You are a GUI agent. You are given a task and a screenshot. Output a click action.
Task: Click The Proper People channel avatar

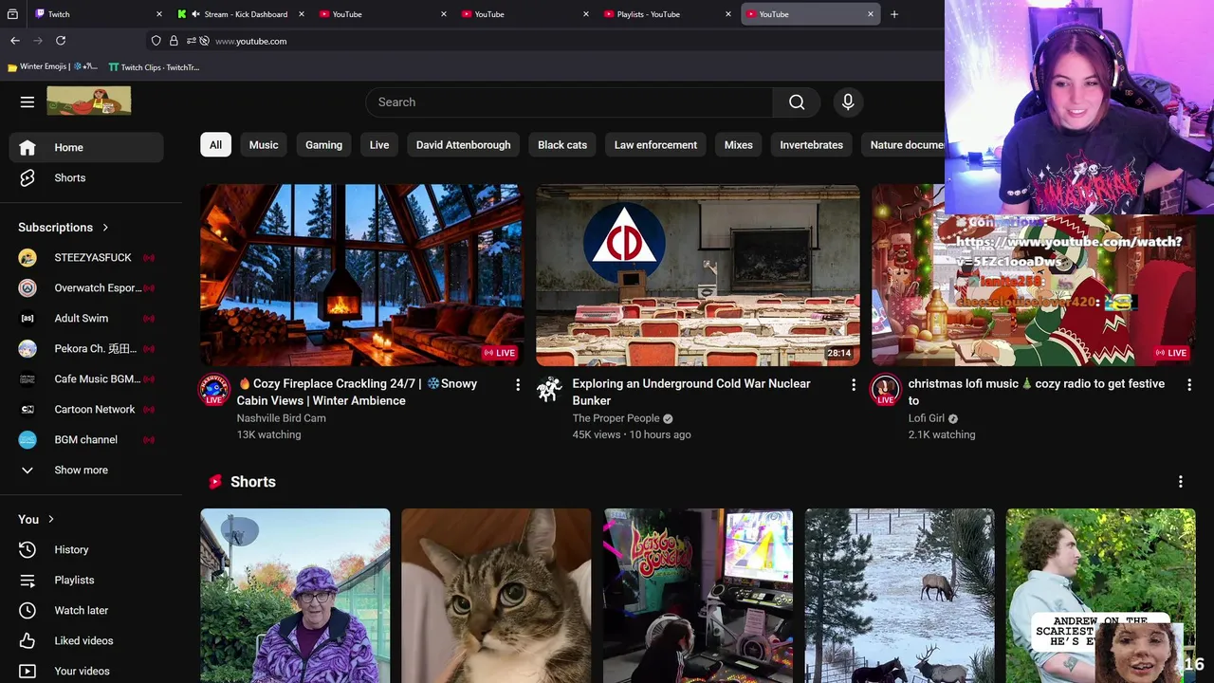click(x=549, y=390)
